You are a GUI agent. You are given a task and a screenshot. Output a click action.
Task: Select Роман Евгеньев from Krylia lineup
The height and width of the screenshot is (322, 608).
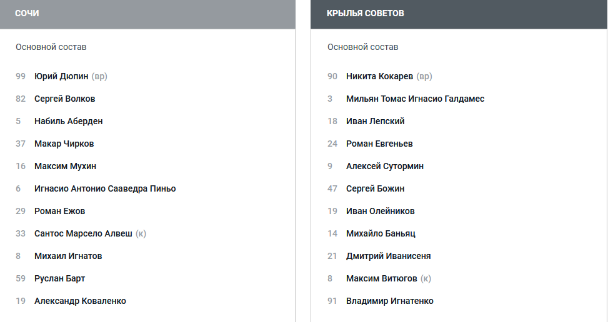[379, 144]
